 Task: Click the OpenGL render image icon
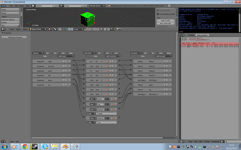pyautogui.click(x=117, y=29)
